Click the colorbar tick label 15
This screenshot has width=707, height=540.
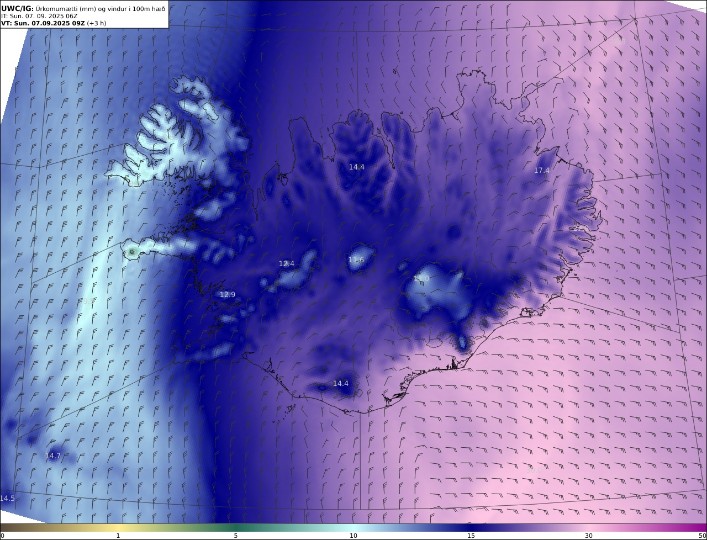coord(471,536)
